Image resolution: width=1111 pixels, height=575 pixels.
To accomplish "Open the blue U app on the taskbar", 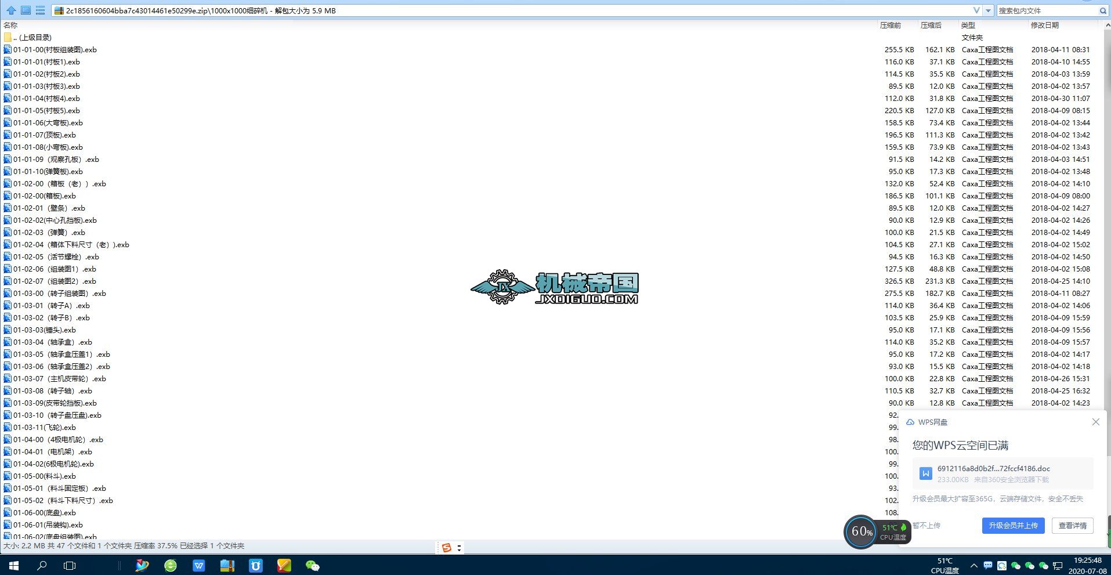I will pyautogui.click(x=256, y=565).
